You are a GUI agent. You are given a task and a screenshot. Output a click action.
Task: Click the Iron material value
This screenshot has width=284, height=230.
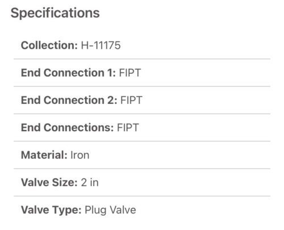(80, 155)
